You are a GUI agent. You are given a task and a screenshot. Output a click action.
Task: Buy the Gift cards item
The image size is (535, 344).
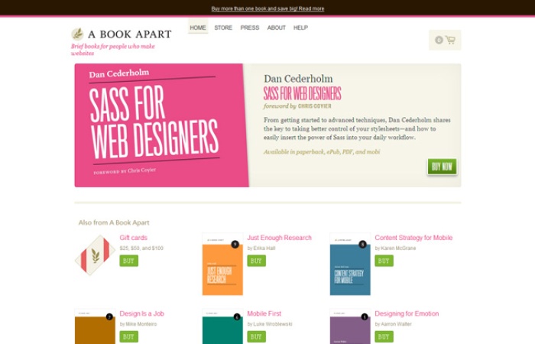coord(128,261)
